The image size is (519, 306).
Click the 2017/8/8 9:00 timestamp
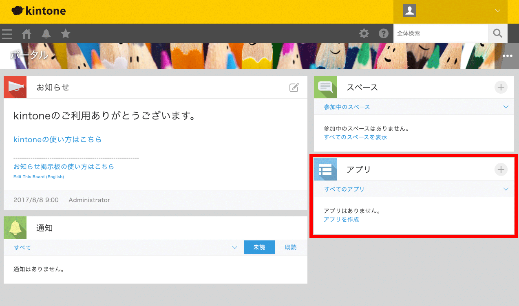(36, 200)
